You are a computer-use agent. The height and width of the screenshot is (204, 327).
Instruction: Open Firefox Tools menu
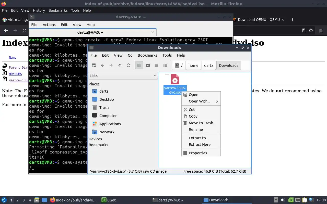pos(75,10)
